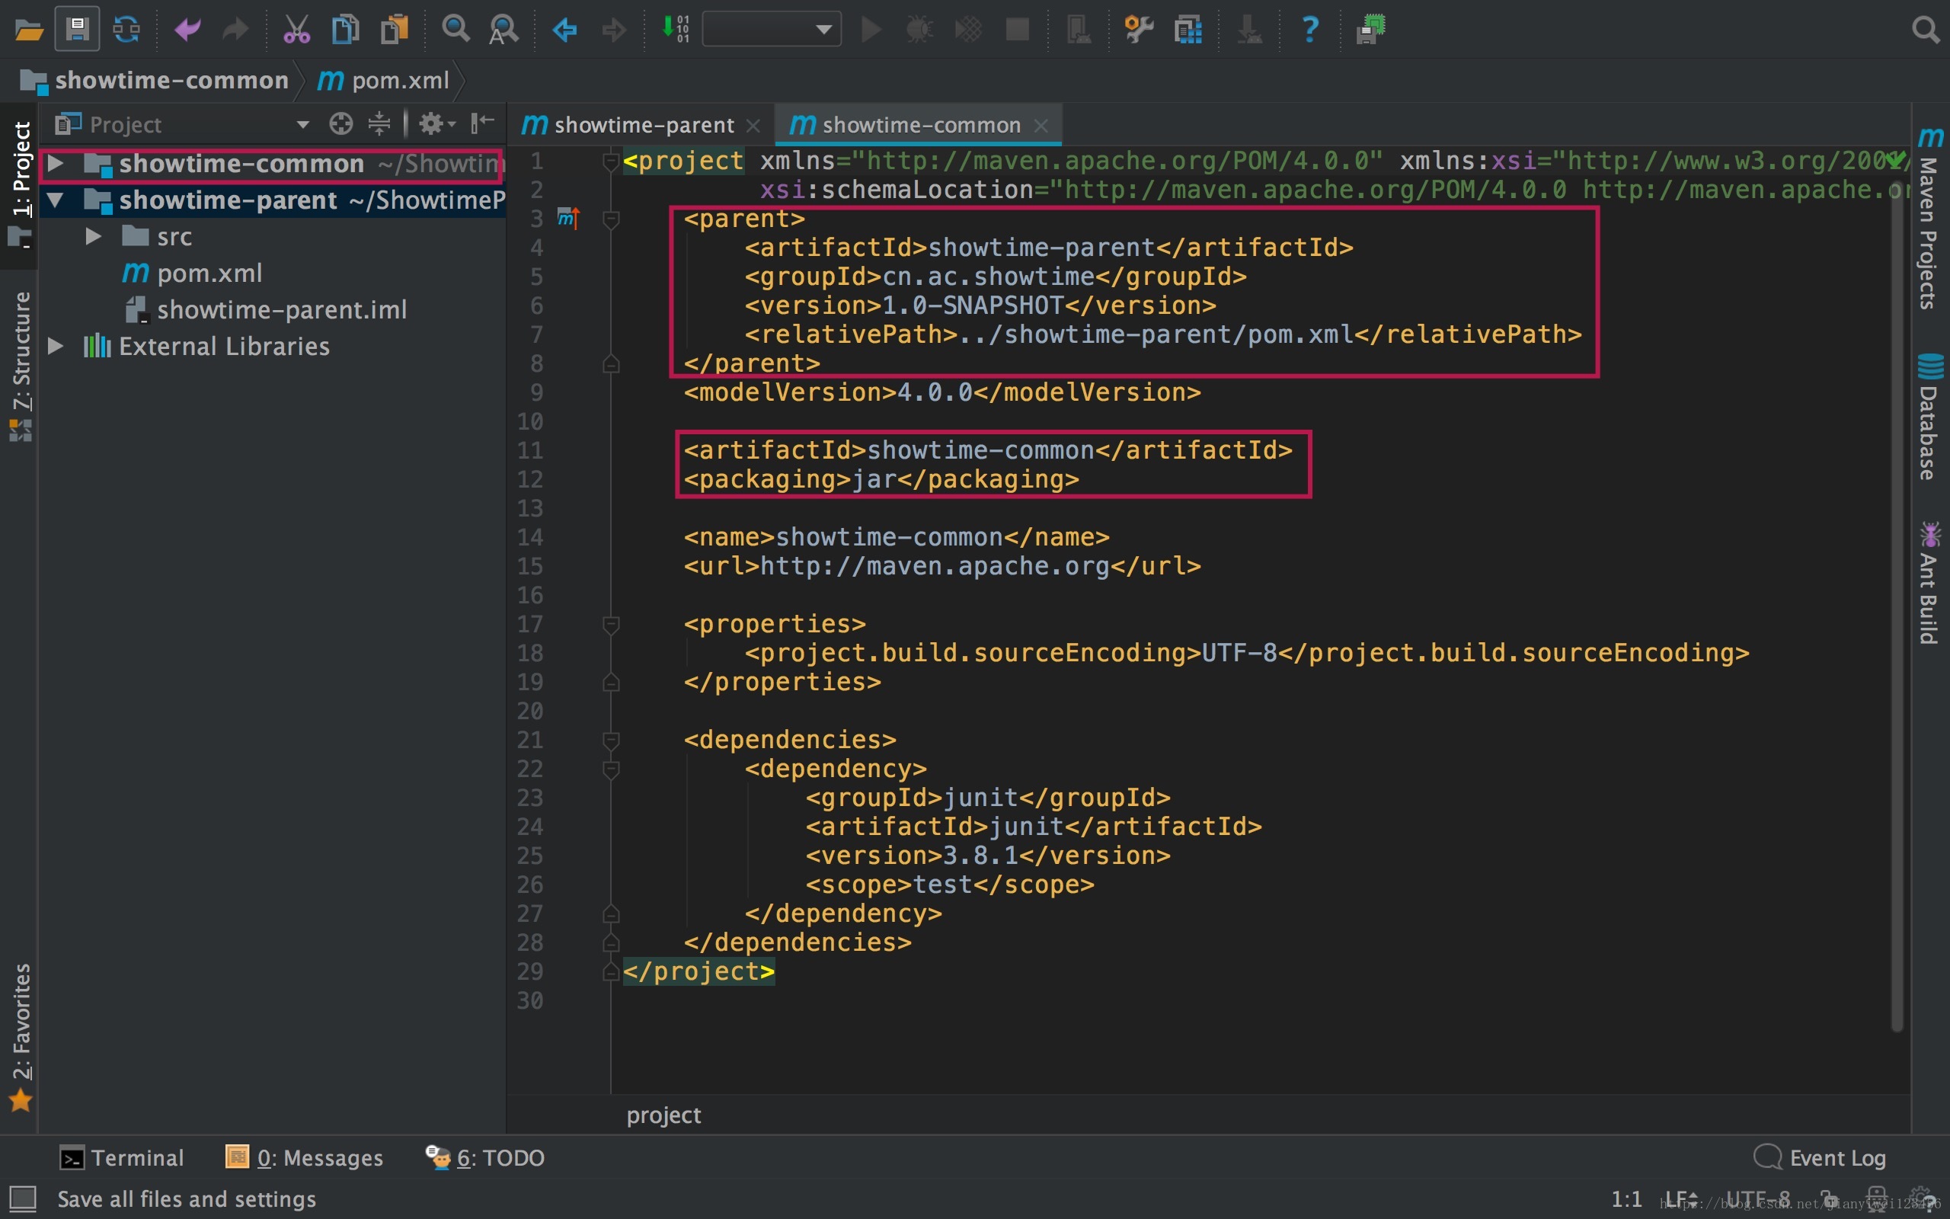The width and height of the screenshot is (1950, 1219).
Task: Open the run configuration dropdown
Action: tap(771, 30)
